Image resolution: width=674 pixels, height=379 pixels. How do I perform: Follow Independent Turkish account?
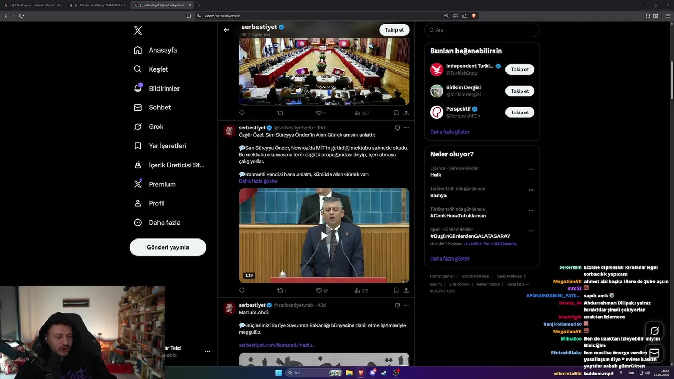(520, 69)
